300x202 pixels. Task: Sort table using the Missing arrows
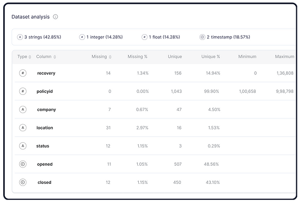coord(110,56)
